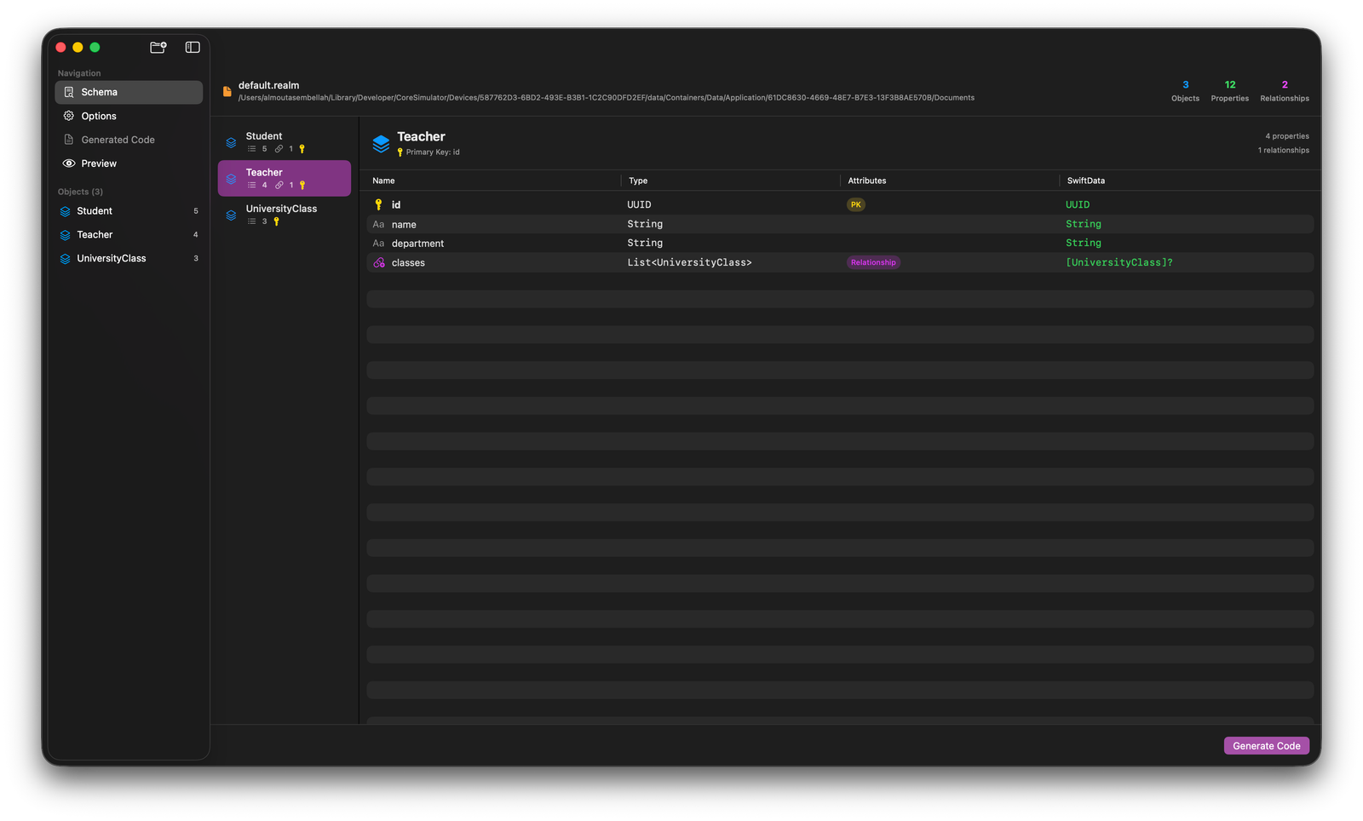Select the Generated Code navigation entry
This screenshot has height=821, width=1363.
118,139
